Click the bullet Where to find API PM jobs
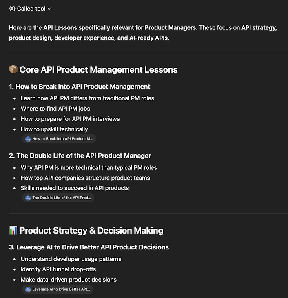This screenshot has width=288, height=298. 55,108
